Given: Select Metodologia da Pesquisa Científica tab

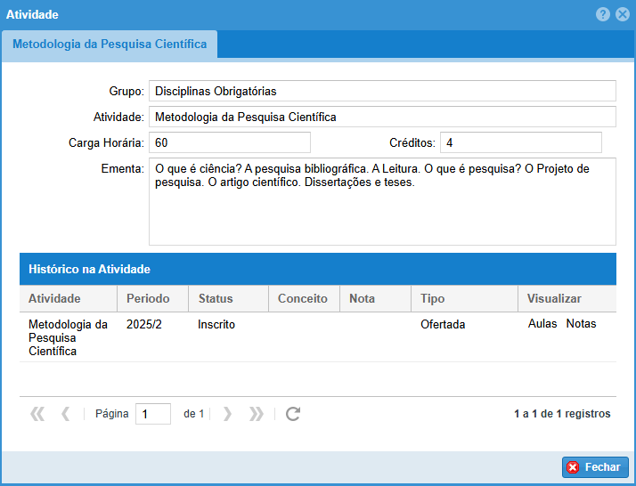Looking at the screenshot, I should tap(110, 44).
